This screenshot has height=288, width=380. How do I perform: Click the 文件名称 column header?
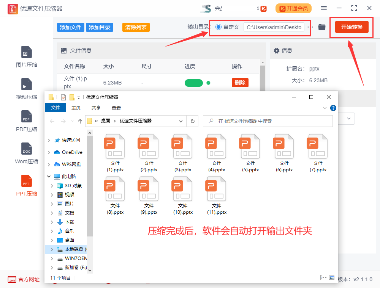[74, 66]
